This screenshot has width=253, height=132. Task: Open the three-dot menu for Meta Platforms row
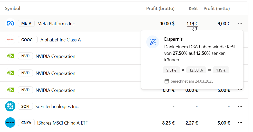coord(240,23)
